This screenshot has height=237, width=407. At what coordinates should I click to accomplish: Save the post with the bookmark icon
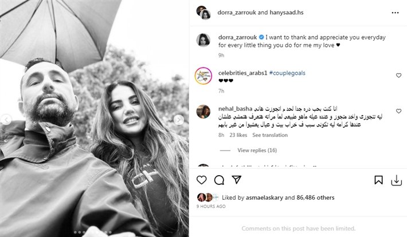[378, 180]
